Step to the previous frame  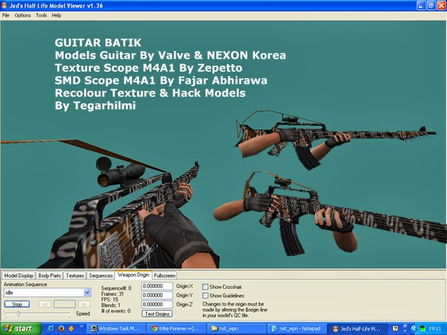point(45,304)
